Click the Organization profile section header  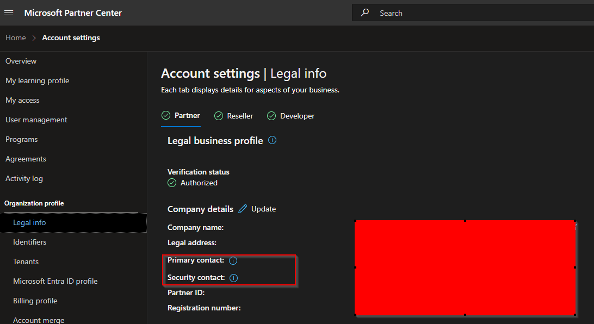click(x=34, y=203)
